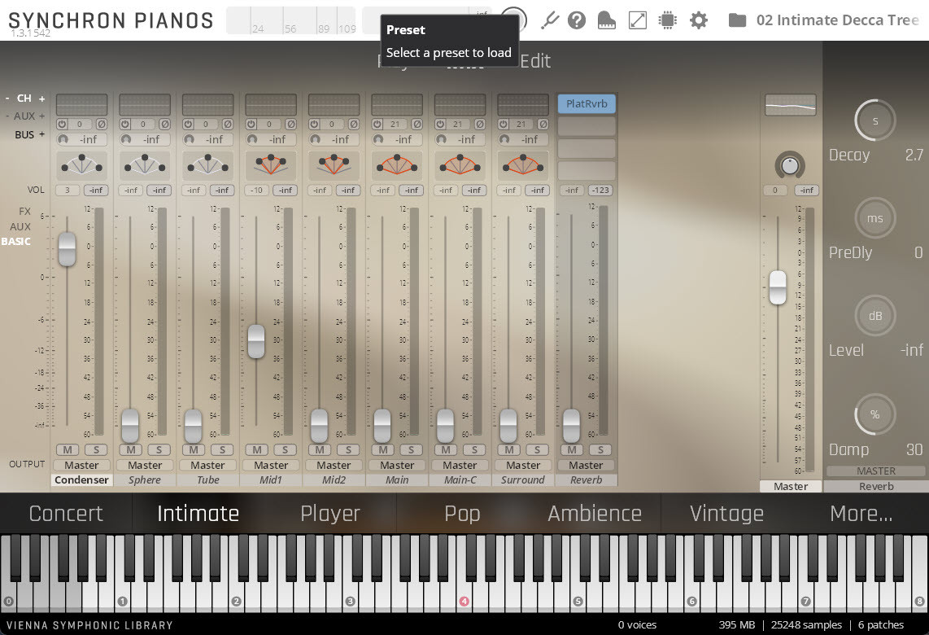This screenshot has height=635, width=929.
Task: Open Surround output Master selector
Action: pos(522,466)
